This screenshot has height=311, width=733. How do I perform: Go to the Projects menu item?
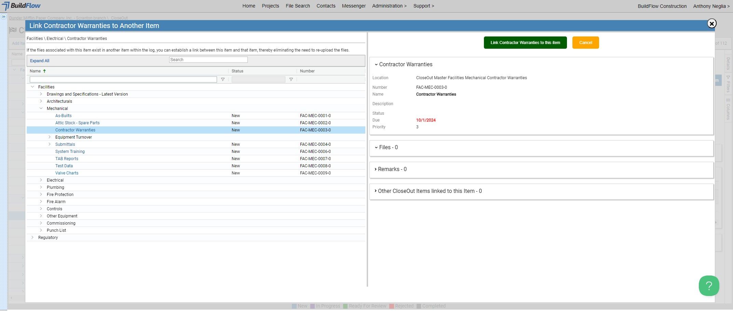click(x=270, y=6)
